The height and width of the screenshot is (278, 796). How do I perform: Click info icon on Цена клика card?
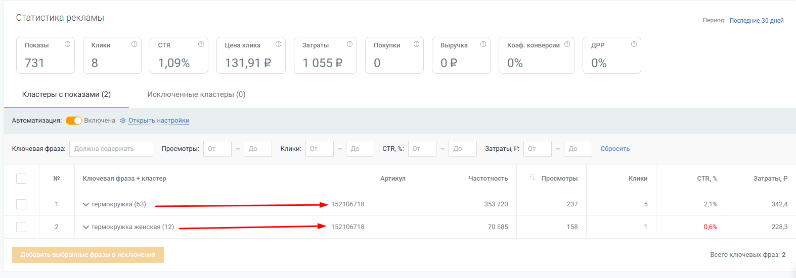point(278,44)
